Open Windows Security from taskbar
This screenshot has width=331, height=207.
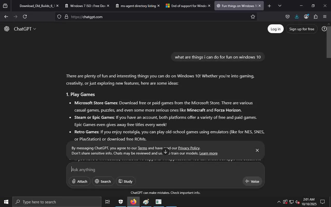(x=121, y=202)
